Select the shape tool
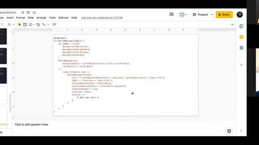This screenshot has height=145, width=259. [38, 25]
